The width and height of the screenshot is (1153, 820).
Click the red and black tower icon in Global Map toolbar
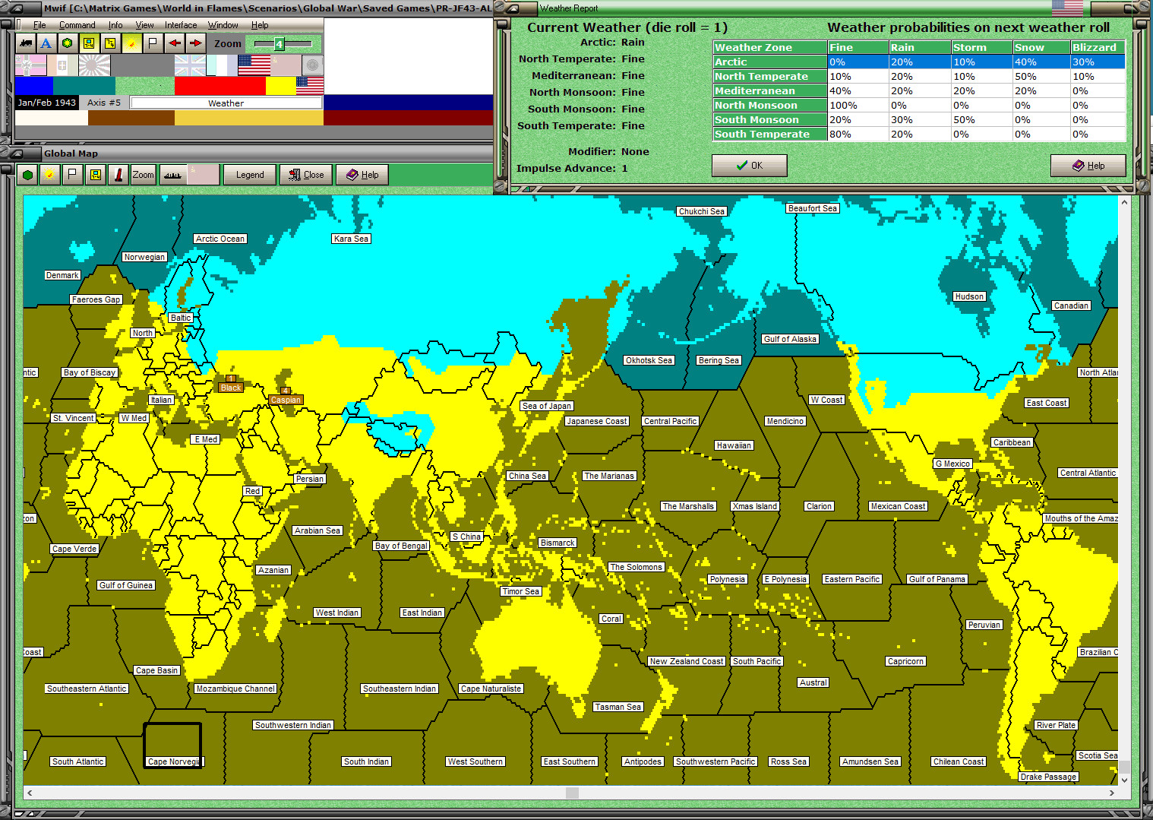pyautogui.click(x=118, y=175)
